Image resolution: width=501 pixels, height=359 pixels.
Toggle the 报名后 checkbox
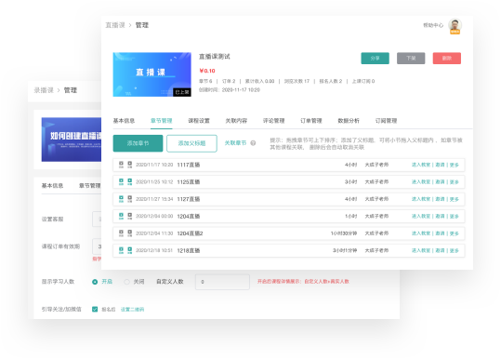pos(95,309)
